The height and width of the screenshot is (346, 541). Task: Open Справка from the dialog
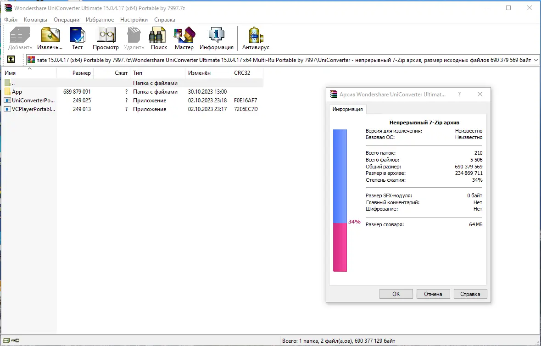470,294
